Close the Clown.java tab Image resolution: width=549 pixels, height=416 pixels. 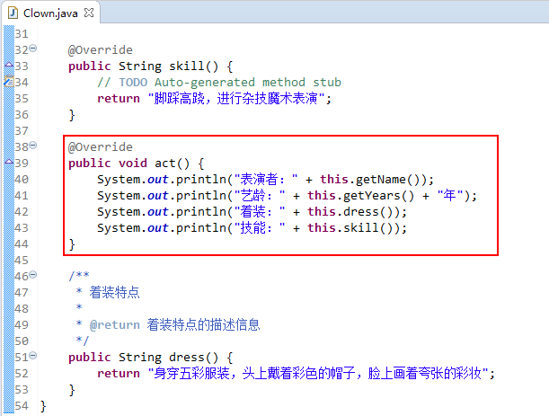89,13
